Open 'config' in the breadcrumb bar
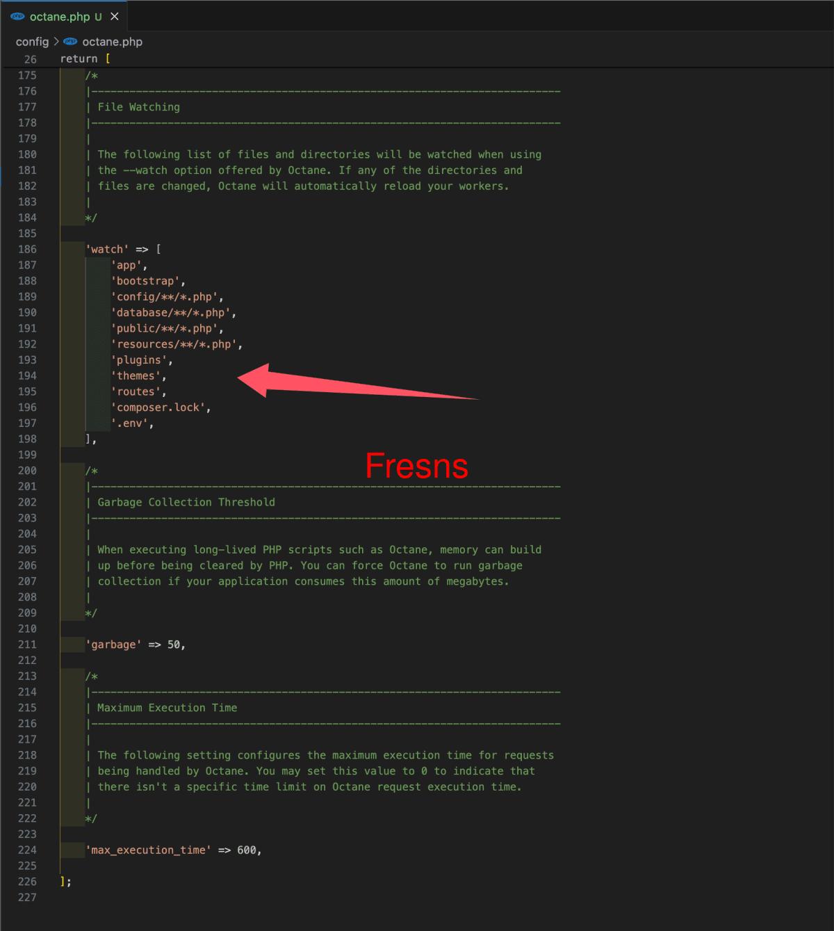This screenshot has height=931, width=834. (32, 42)
